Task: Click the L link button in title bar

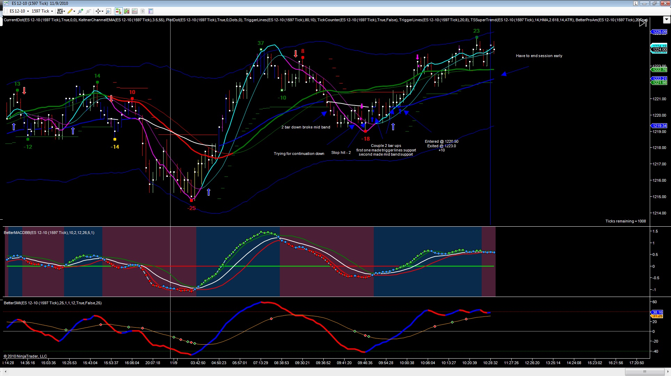Action: (636, 3)
